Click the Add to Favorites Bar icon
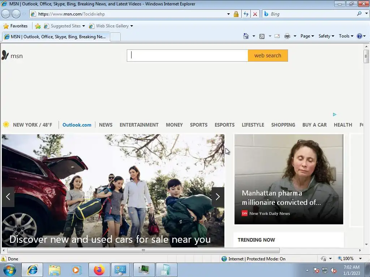The width and height of the screenshot is (370, 277). tap(38, 26)
